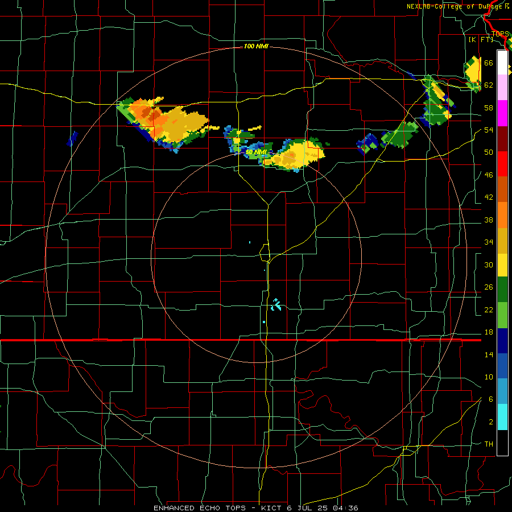Viewport: 512px width, 512px height.
Task: Click the medium blue swatch near the 10 label
Action: pos(502,366)
